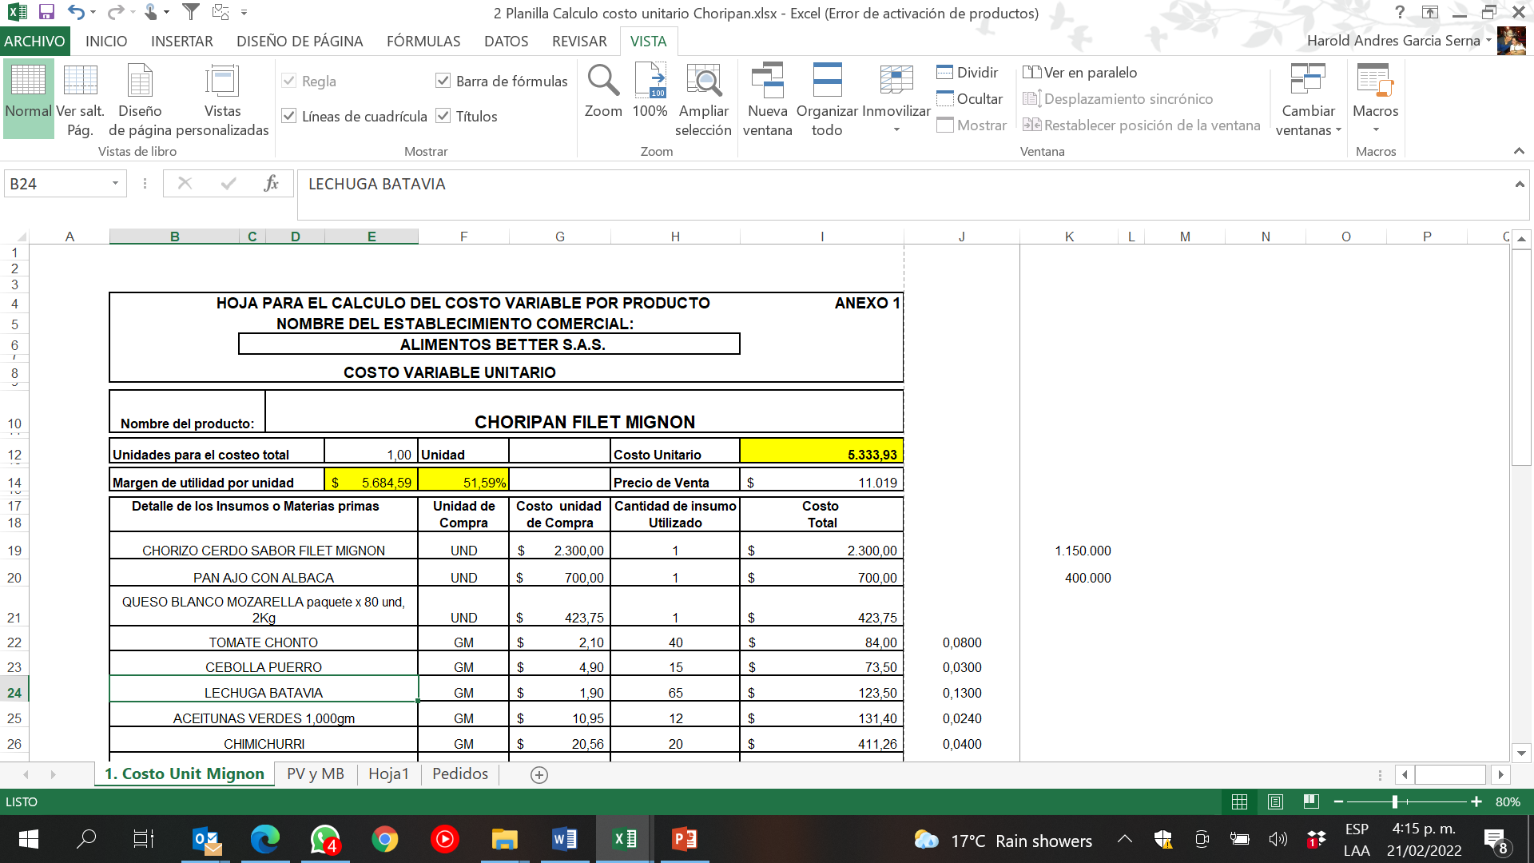Open the Undo history dropdown arrow
The height and width of the screenshot is (863, 1534).
pyautogui.click(x=93, y=12)
